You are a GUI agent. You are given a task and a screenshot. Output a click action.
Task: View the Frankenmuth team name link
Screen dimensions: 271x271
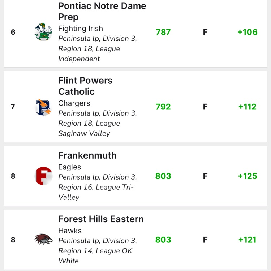click(x=87, y=155)
